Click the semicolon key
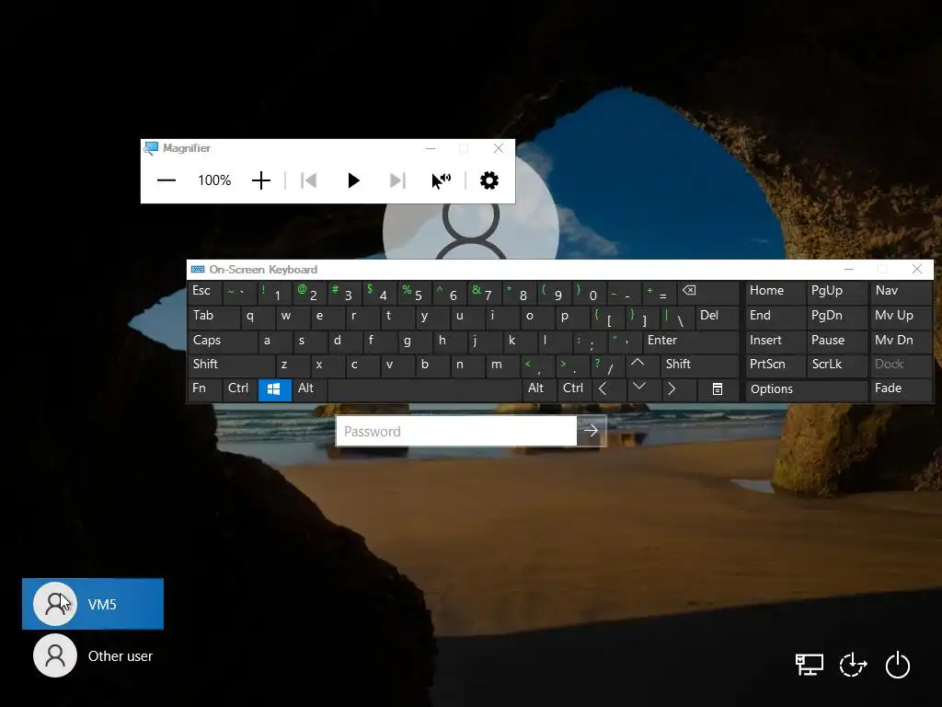The image size is (942, 707). click(590, 341)
